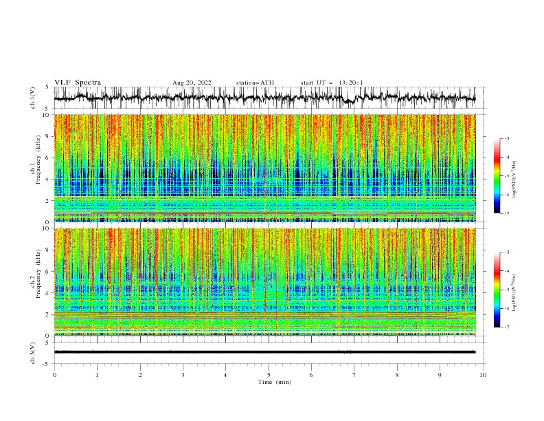
Task: Click the 'VLF Spectra' plot title
Action: pyautogui.click(x=78, y=83)
